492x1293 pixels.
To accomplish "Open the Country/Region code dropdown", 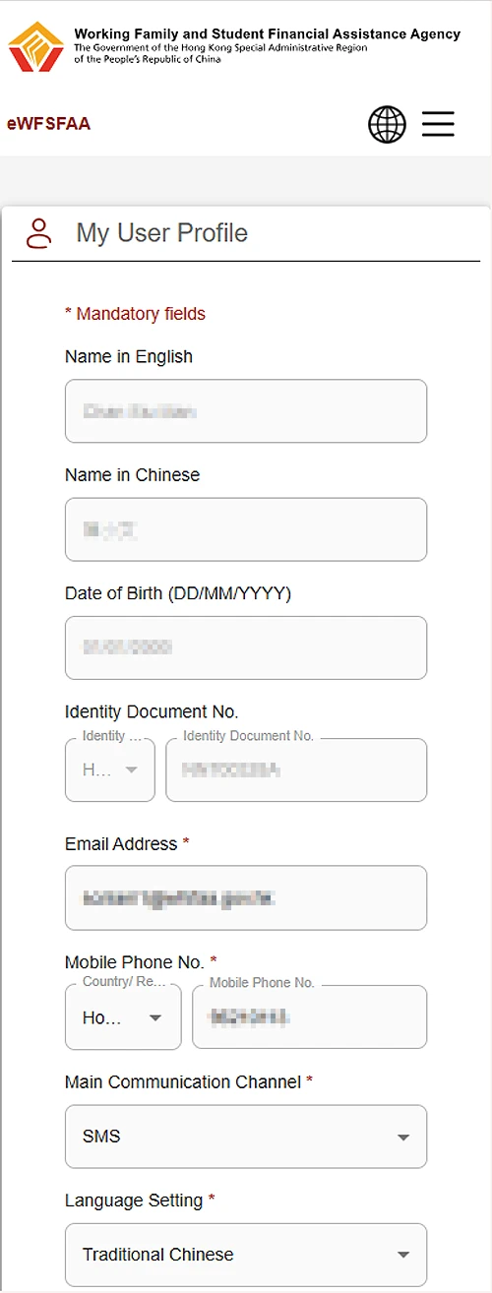I will [123, 1017].
